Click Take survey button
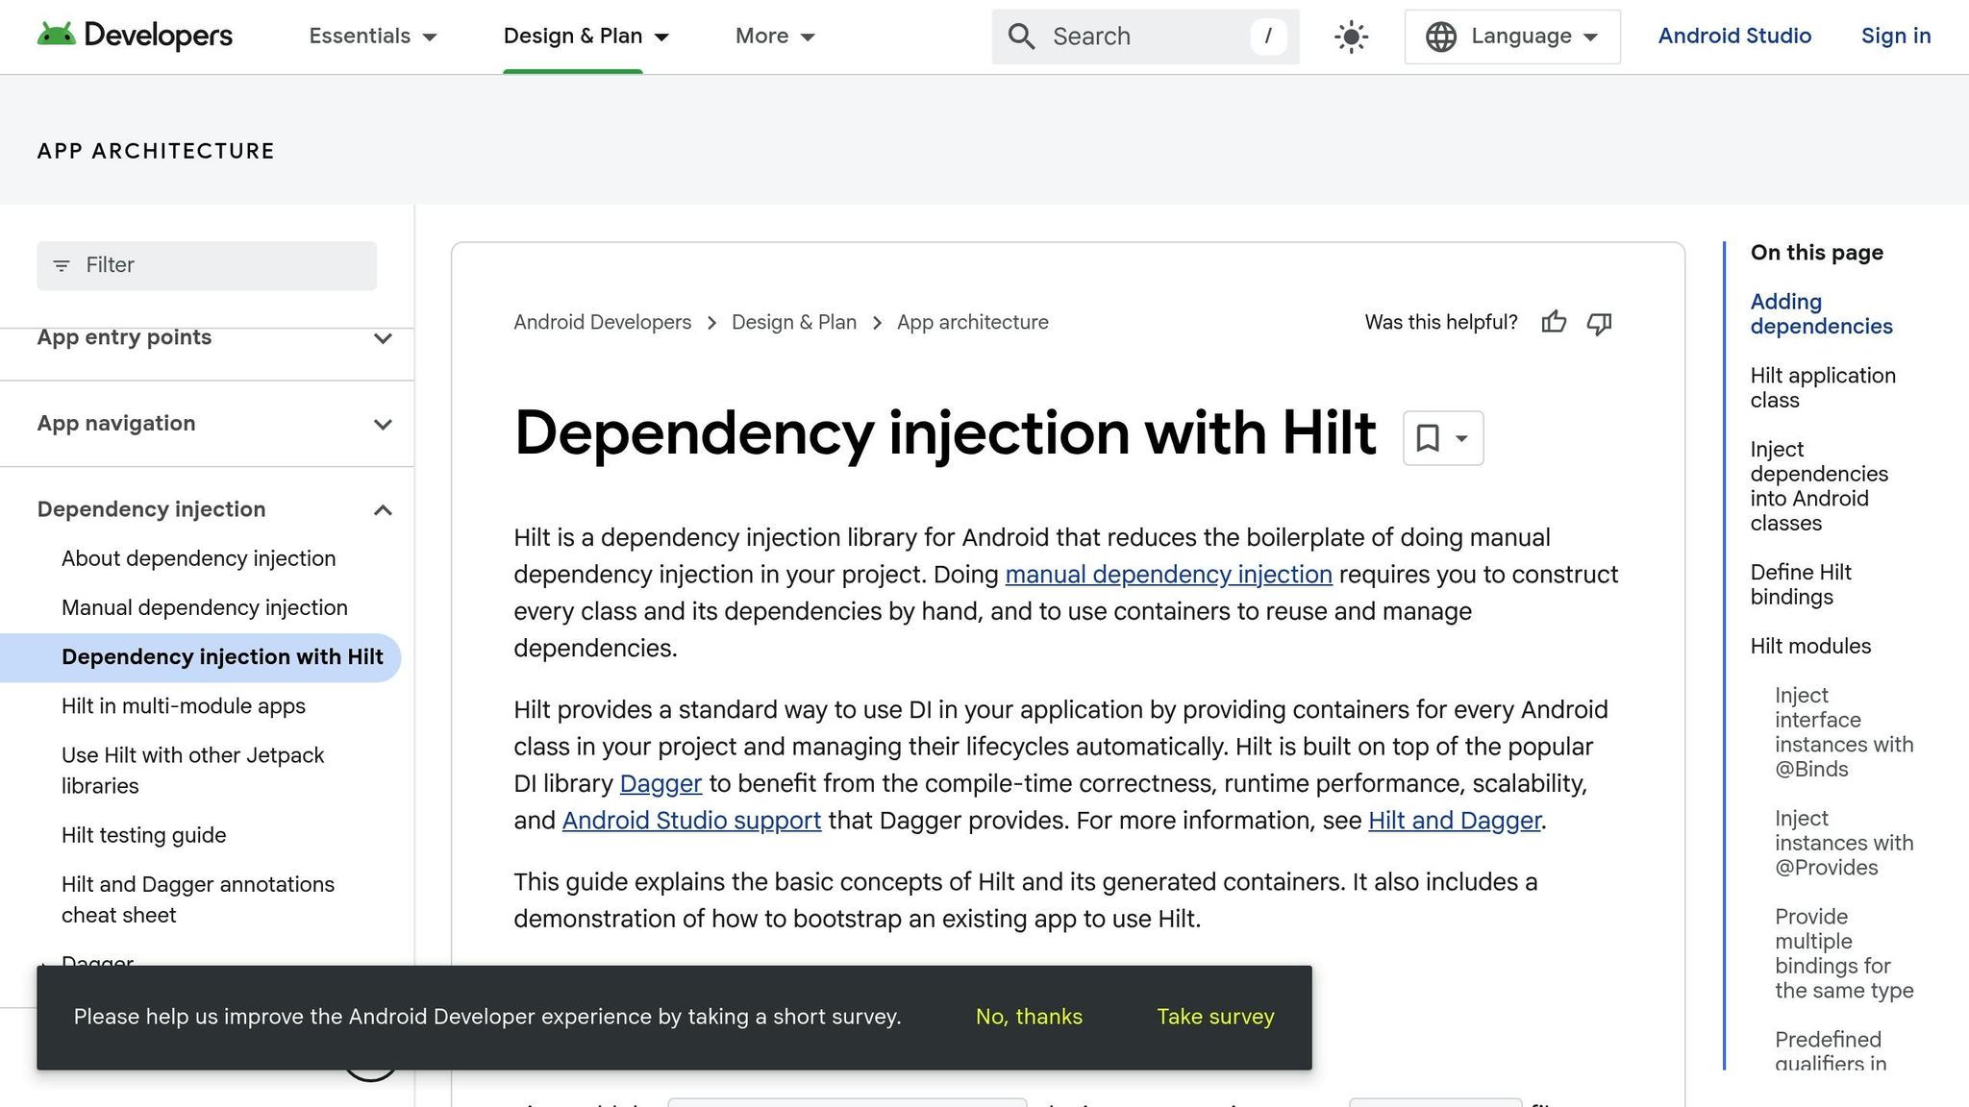The height and width of the screenshot is (1107, 1969). tap(1215, 1017)
